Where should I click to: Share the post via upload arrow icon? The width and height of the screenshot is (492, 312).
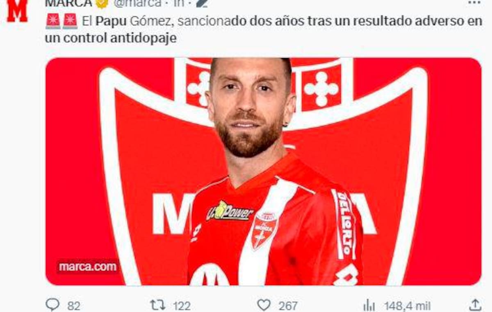(475, 305)
